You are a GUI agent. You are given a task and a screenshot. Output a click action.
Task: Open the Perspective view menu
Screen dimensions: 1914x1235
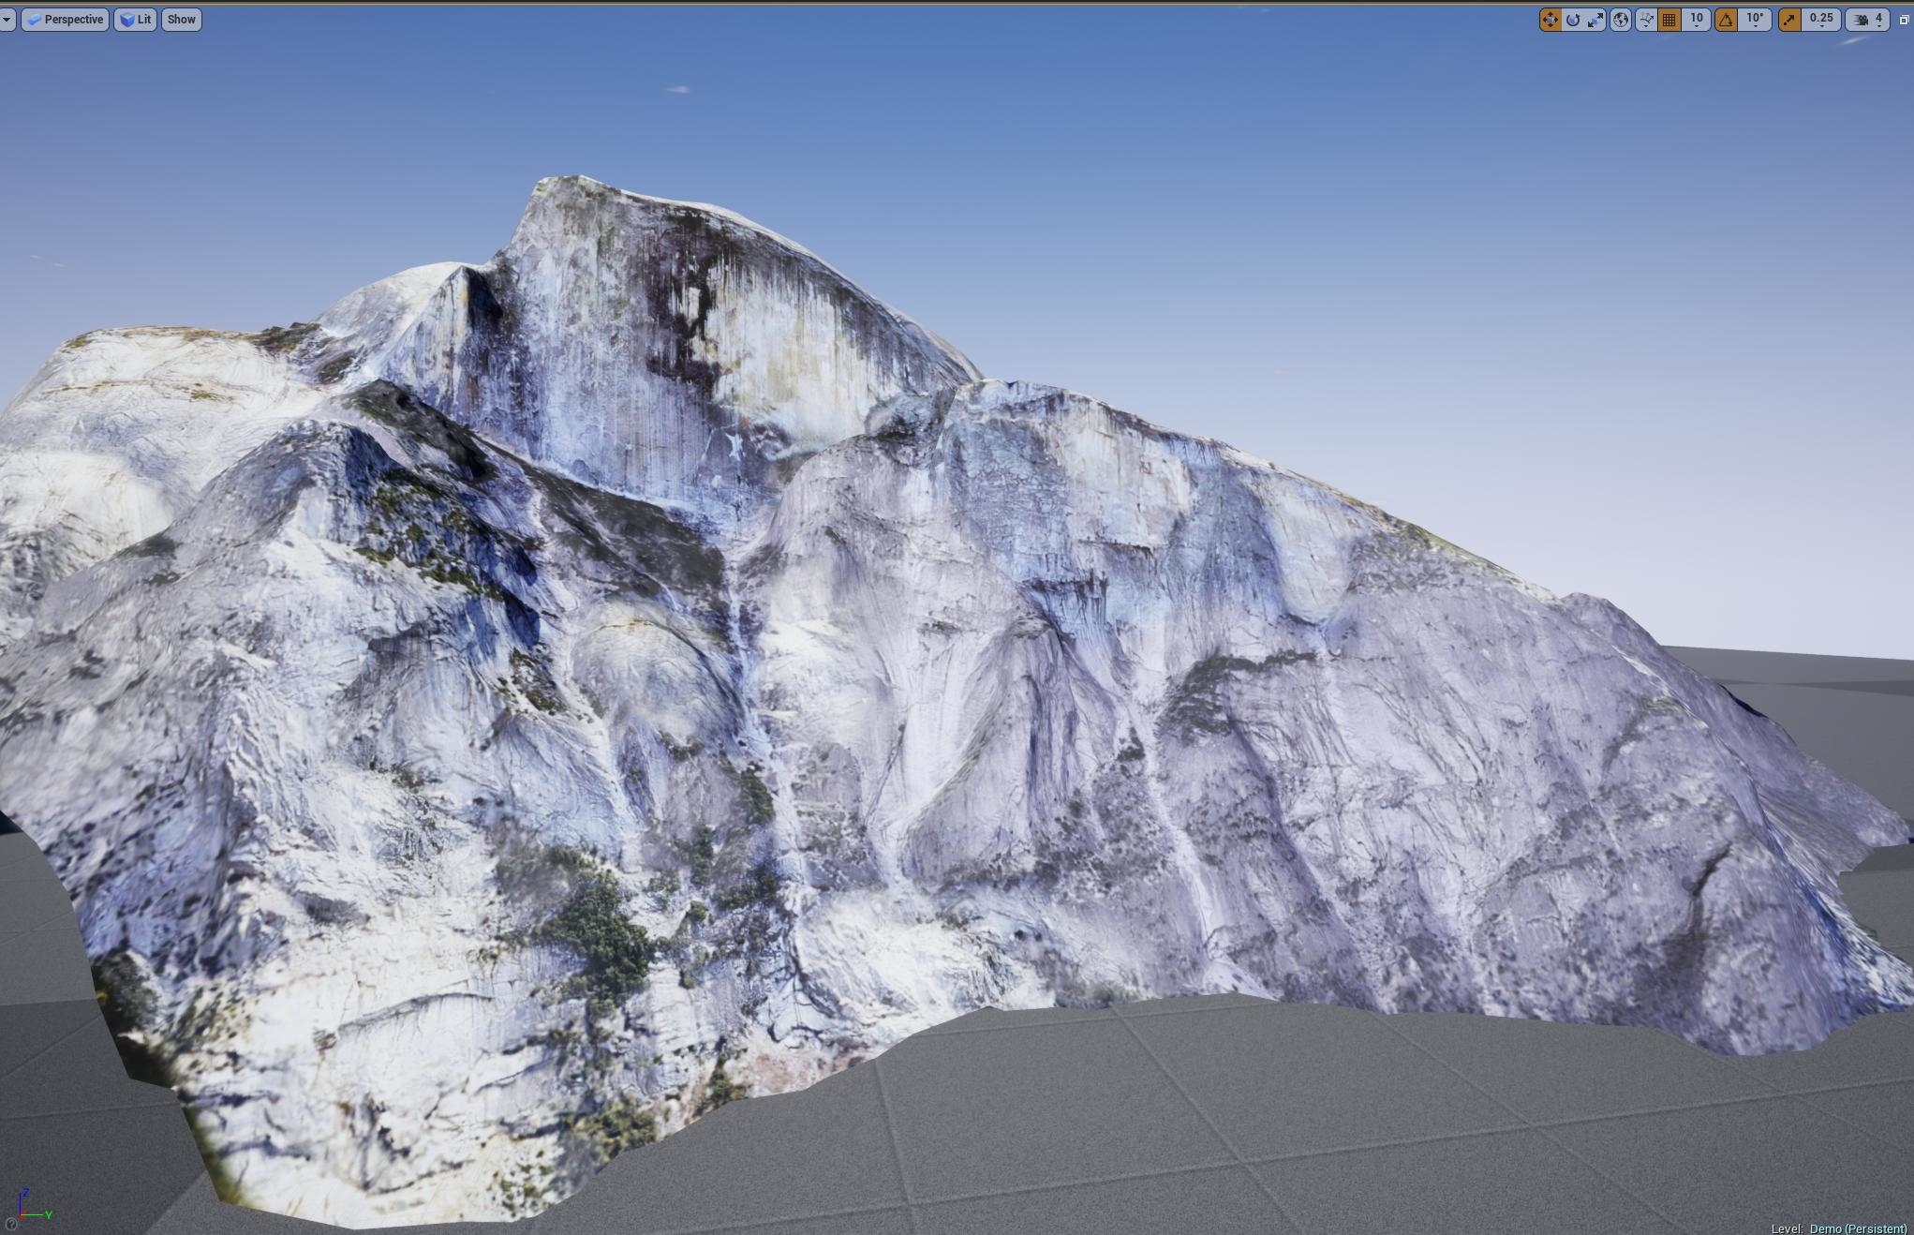pyautogui.click(x=65, y=19)
